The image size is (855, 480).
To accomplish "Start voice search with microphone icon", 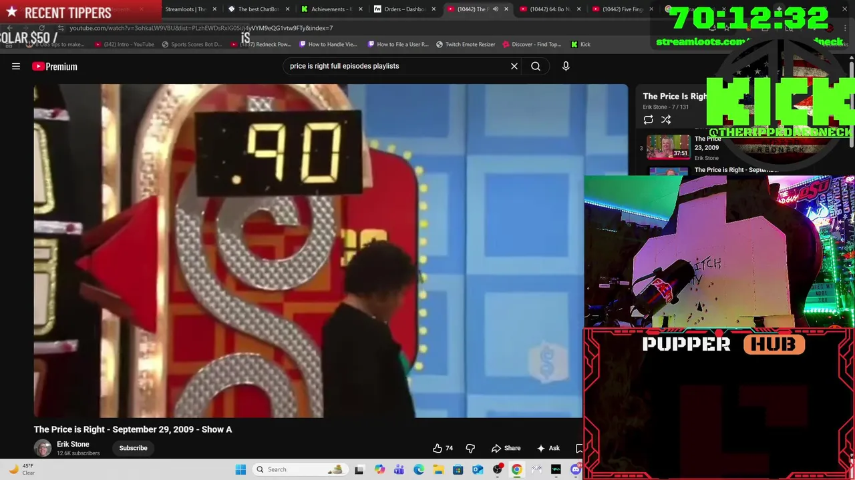I will click(566, 66).
